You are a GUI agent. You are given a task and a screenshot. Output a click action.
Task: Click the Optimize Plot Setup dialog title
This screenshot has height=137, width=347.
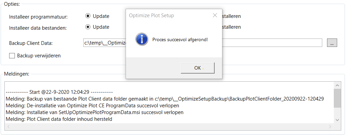click(x=151, y=16)
